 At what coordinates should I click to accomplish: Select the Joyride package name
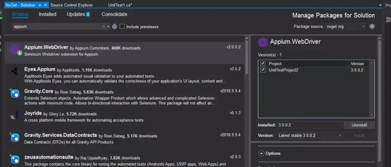[33, 113]
